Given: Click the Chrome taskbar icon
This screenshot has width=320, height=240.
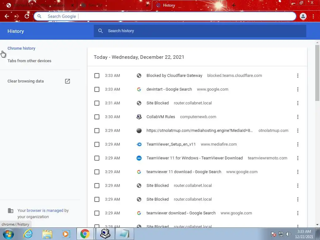Looking at the screenshot, I should pyautogui.click(x=85, y=234).
